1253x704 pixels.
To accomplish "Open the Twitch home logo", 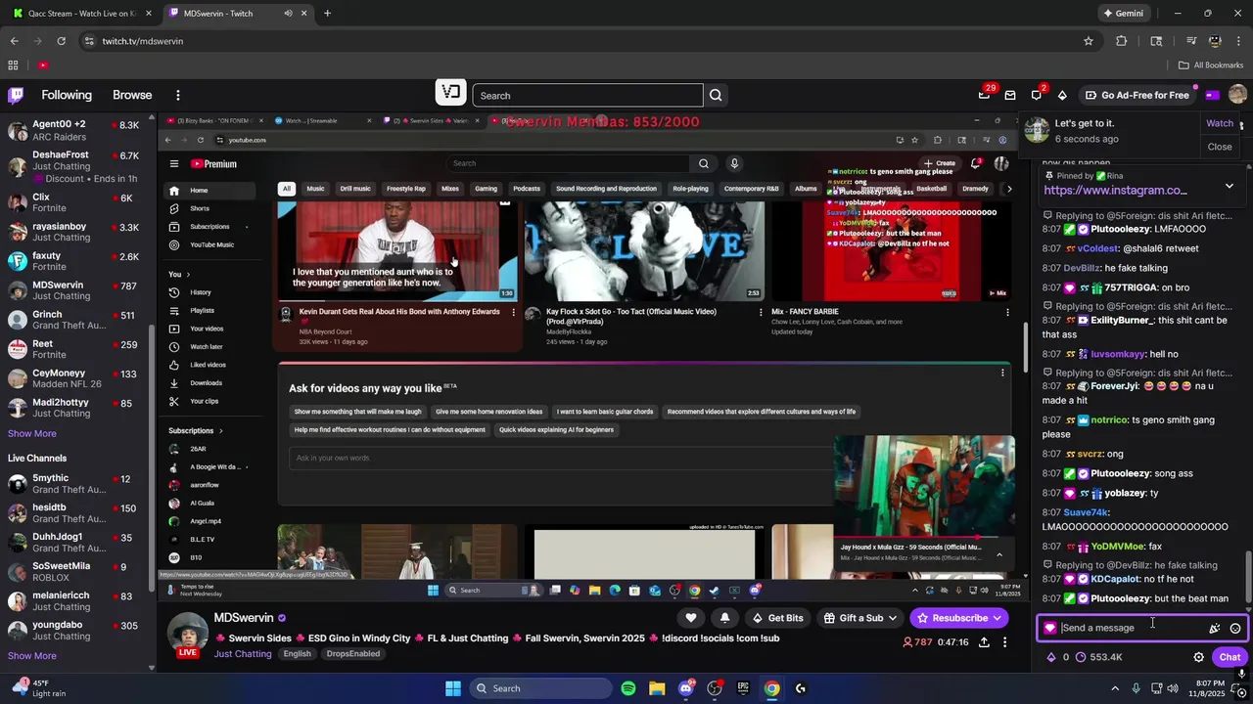I will pos(16,95).
